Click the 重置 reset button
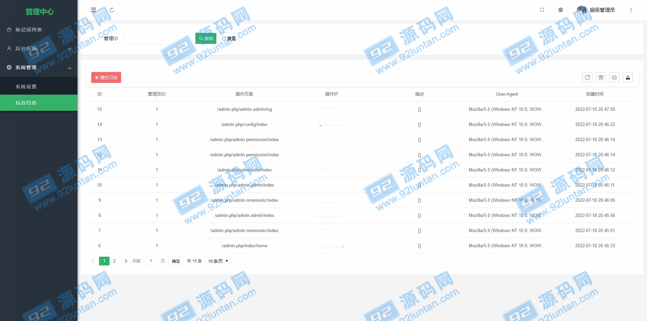 pyautogui.click(x=229, y=38)
